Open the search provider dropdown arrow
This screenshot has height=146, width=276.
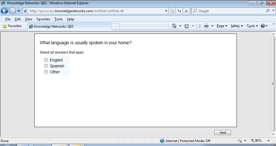coord(273,11)
